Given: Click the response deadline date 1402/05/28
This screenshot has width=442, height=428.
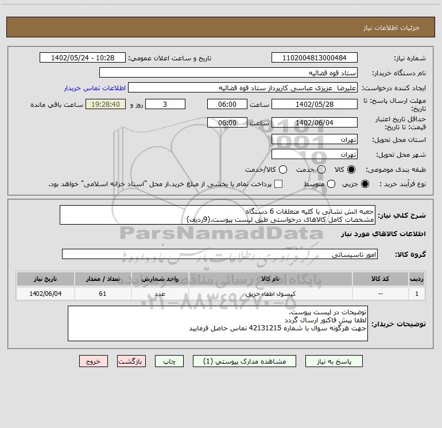Looking at the screenshot, I should (x=315, y=104).
